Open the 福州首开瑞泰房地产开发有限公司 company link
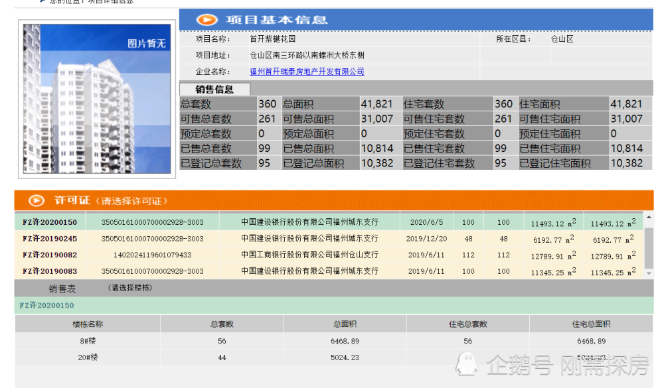Screen dimensions: 664x388 pyautogui.click(x=307, y=72)
